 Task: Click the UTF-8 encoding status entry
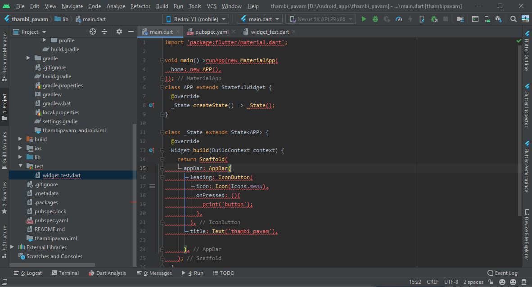click(x=451, y=282)
